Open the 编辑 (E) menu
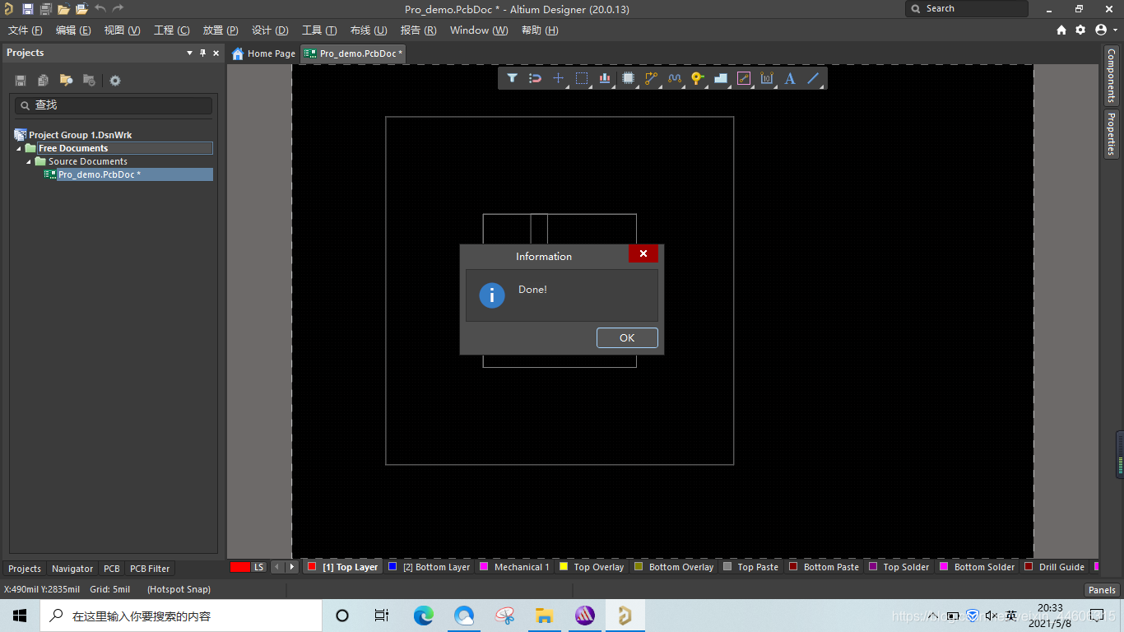The height and width of the screenshot is (632, 1124). click(73, 30)
